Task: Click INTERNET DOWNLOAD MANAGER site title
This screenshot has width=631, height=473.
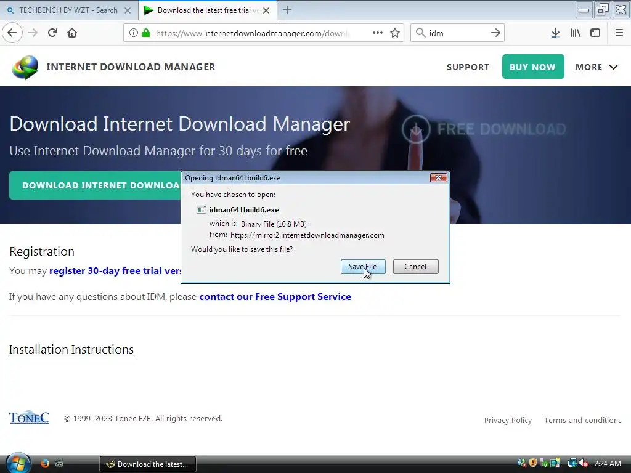Action: pyautogui.click(x=131, y=67)
